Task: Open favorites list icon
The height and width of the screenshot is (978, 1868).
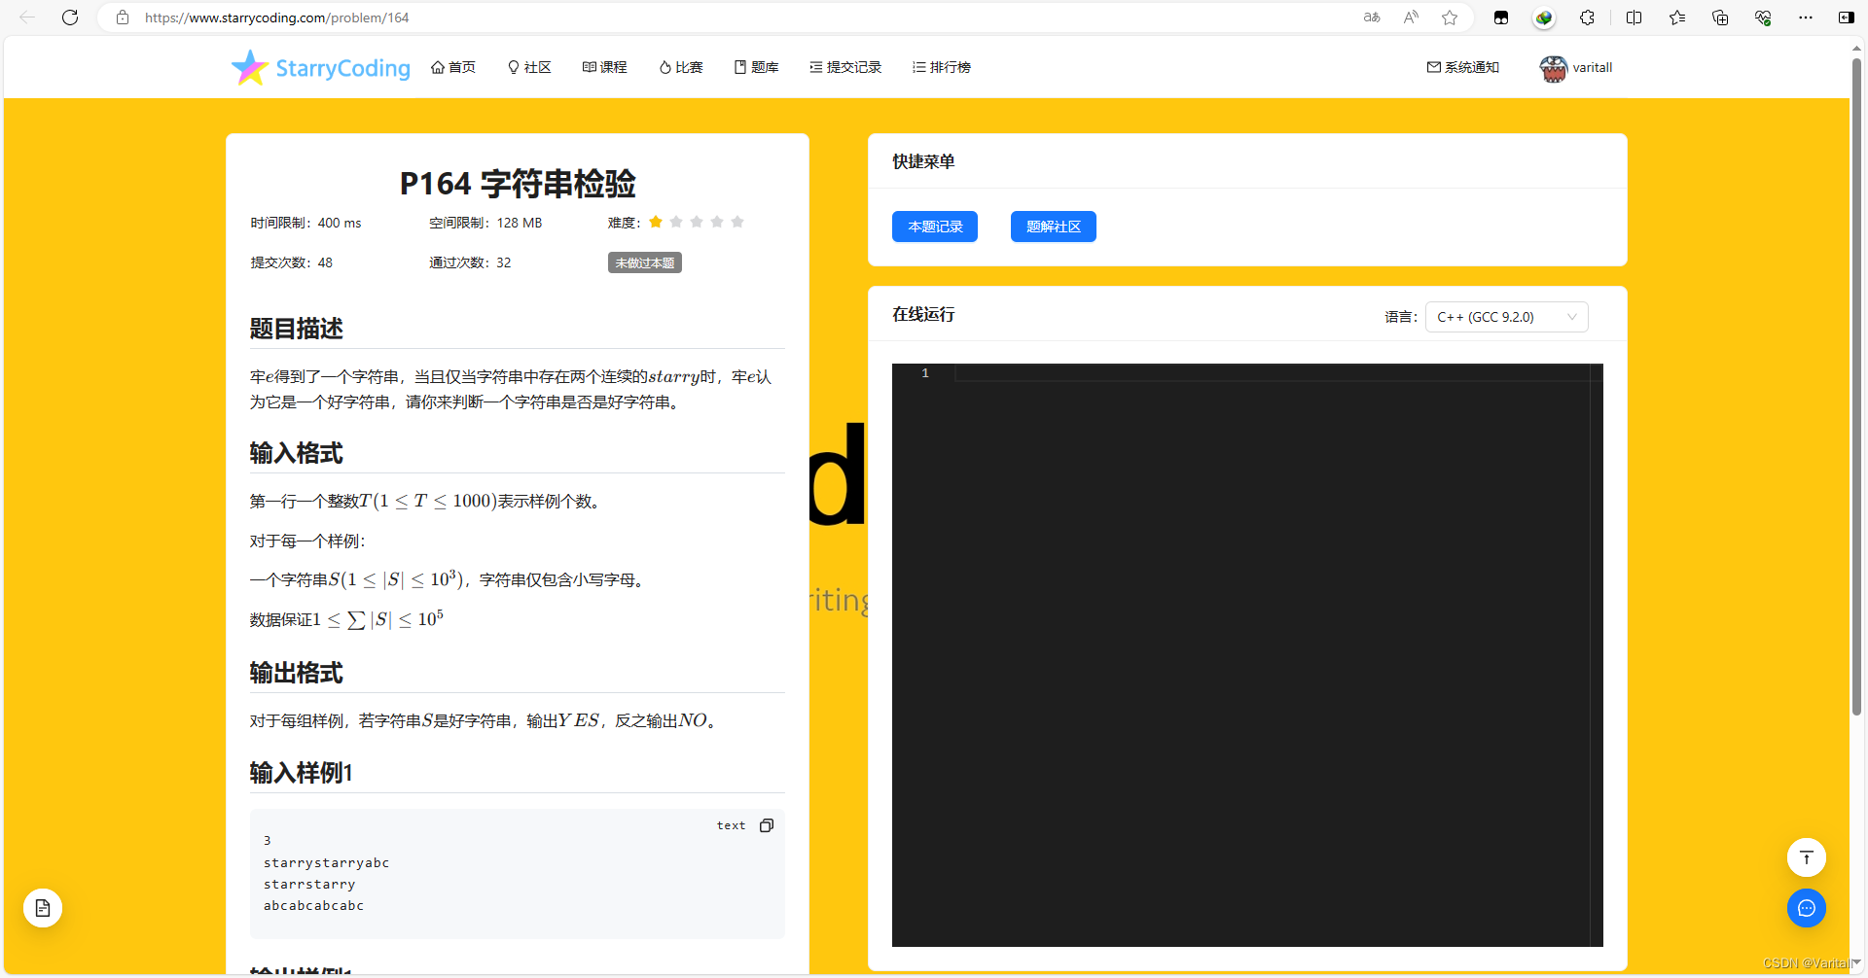Action: point(1677,17)
